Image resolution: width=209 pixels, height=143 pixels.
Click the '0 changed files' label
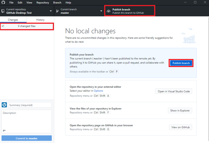[27, 26]
